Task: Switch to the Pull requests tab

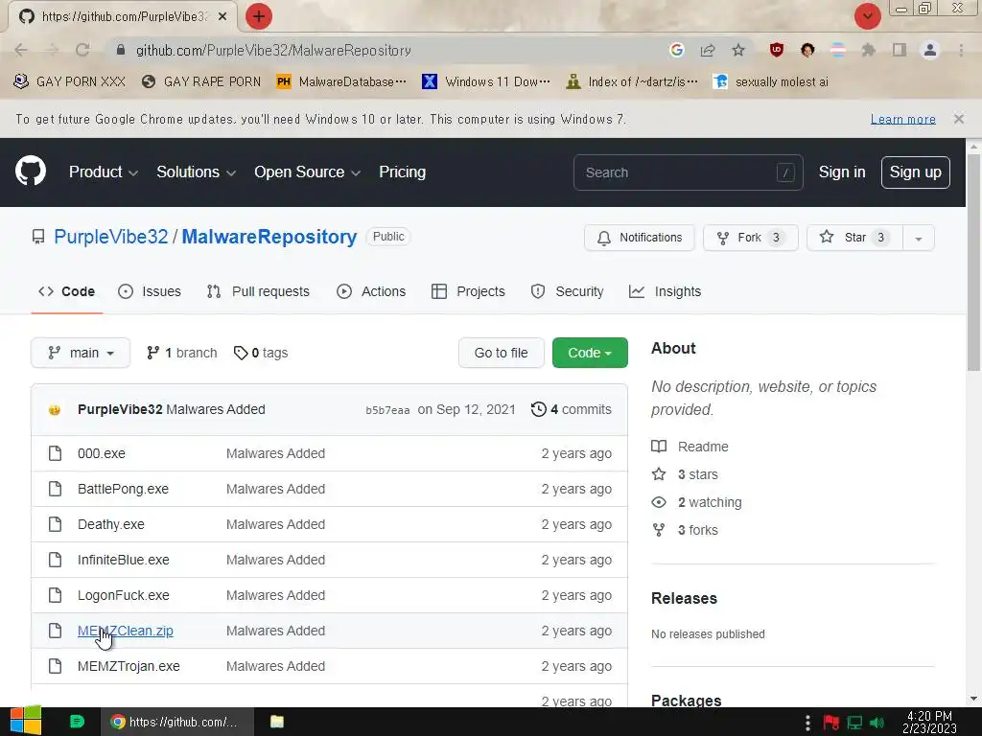Action: 258,291
